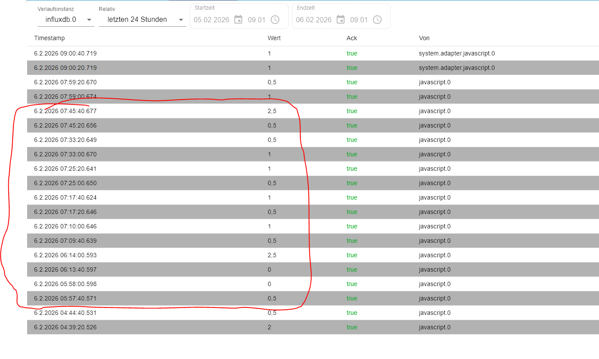Select timestamp 6.2.2026 07:25:20.641
Screen dimensions: 599x359
[65, 169]
